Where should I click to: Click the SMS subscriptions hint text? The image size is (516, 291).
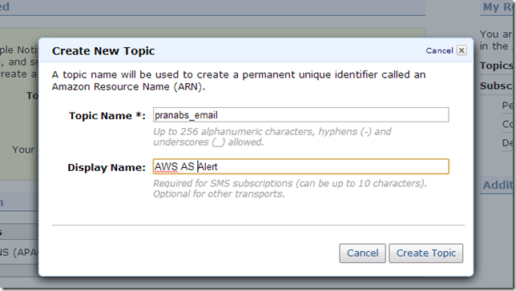pos(290,189)
